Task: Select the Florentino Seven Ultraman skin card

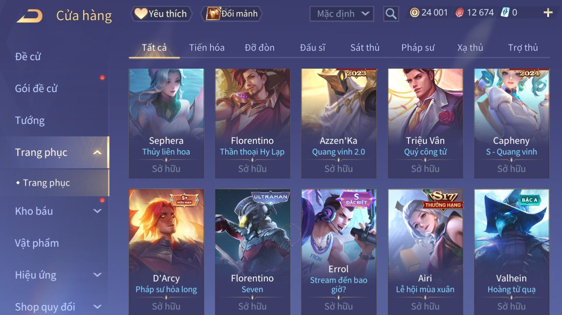Action: pos(252,252)
